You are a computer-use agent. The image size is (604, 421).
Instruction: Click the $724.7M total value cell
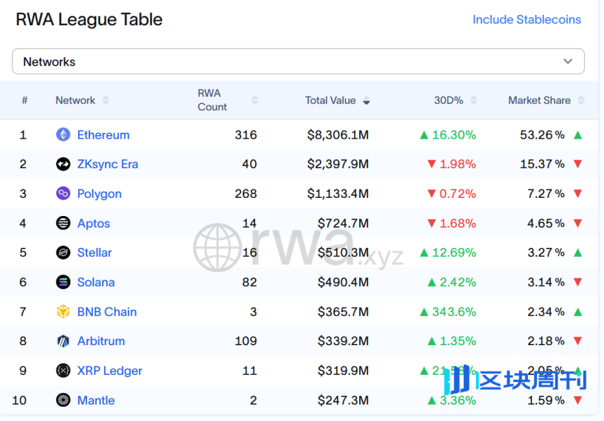343,223
